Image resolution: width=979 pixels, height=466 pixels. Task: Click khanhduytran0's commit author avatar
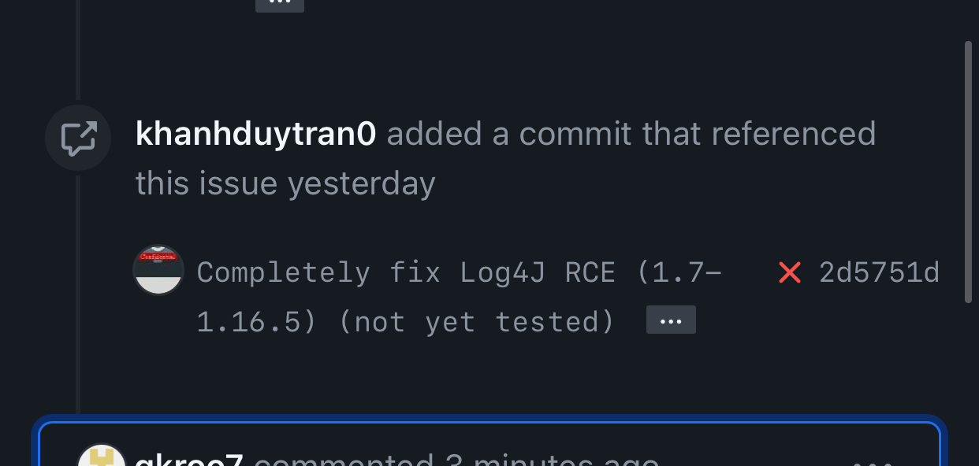tap(158, 271)
